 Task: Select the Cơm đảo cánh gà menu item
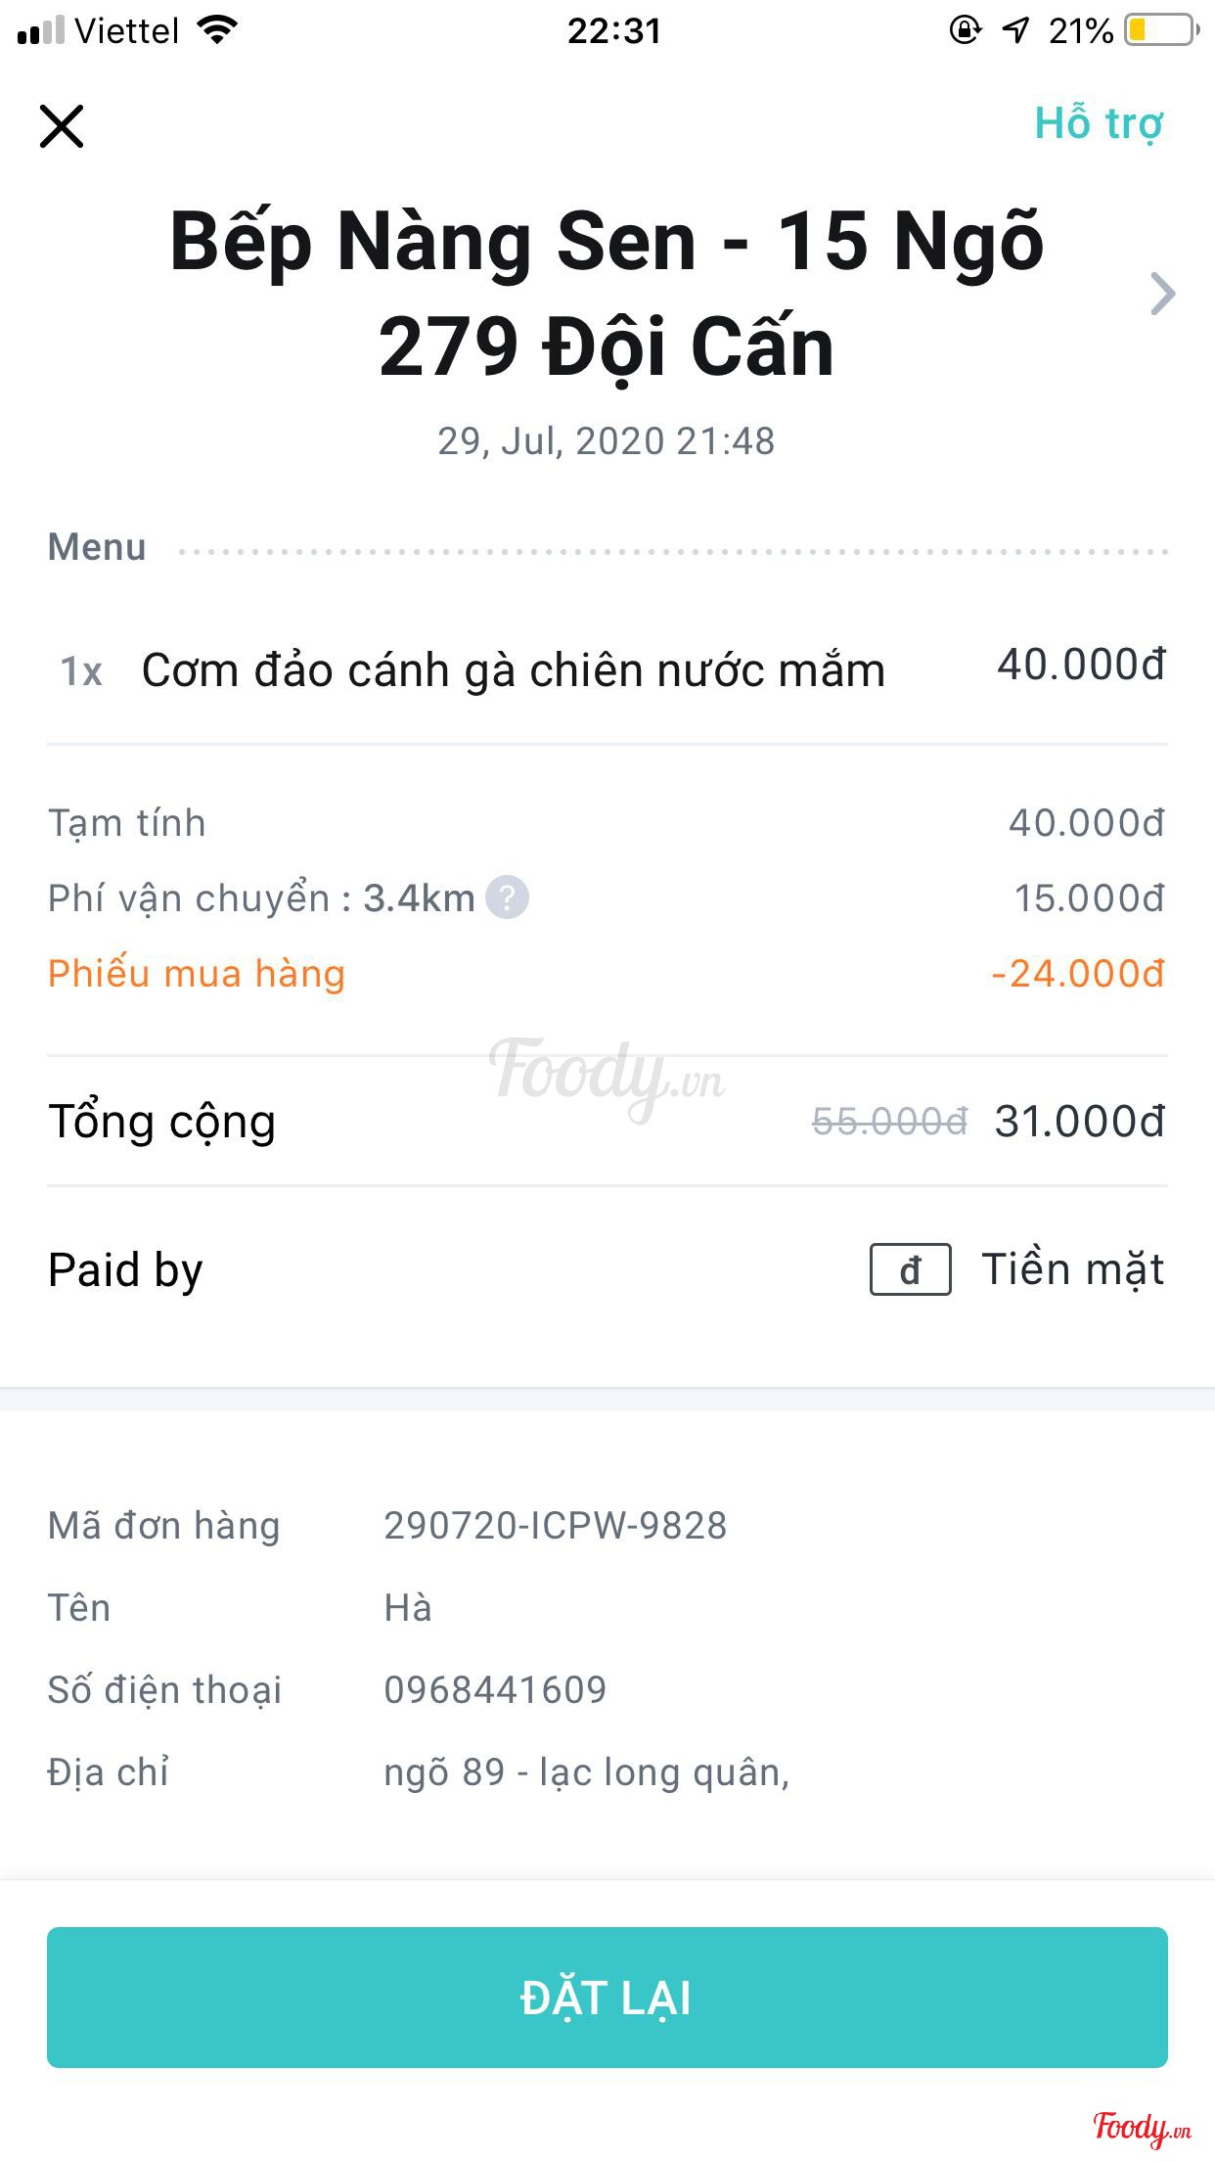tap(513, 671)
